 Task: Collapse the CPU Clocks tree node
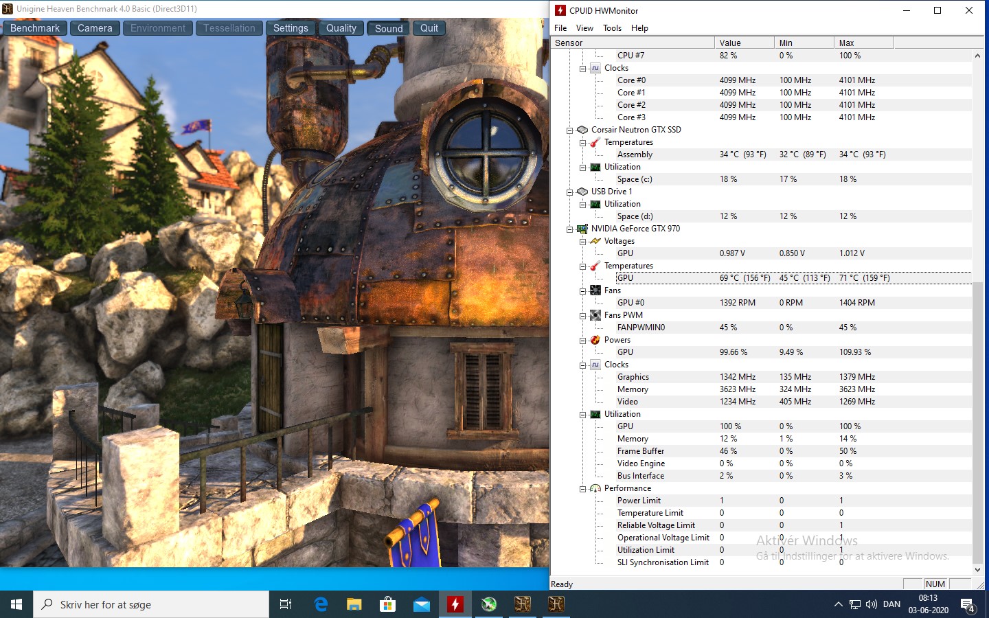582,69
